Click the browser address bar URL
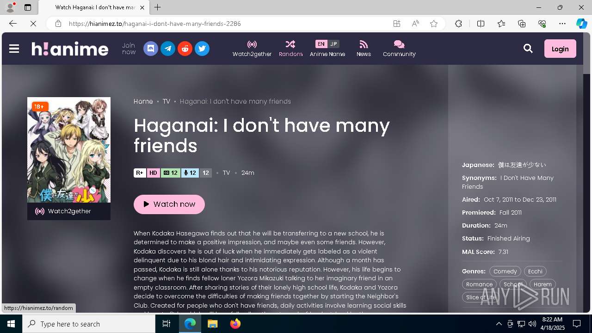The image size is (592, 333). point(155,24)
